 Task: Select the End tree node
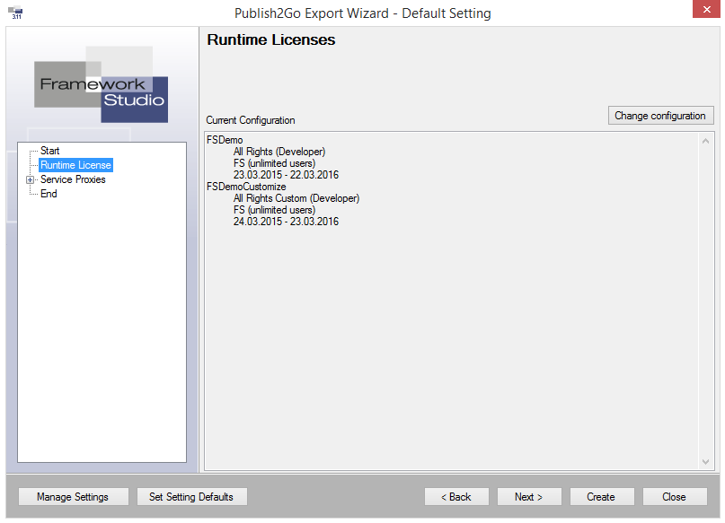click(49, 194)
